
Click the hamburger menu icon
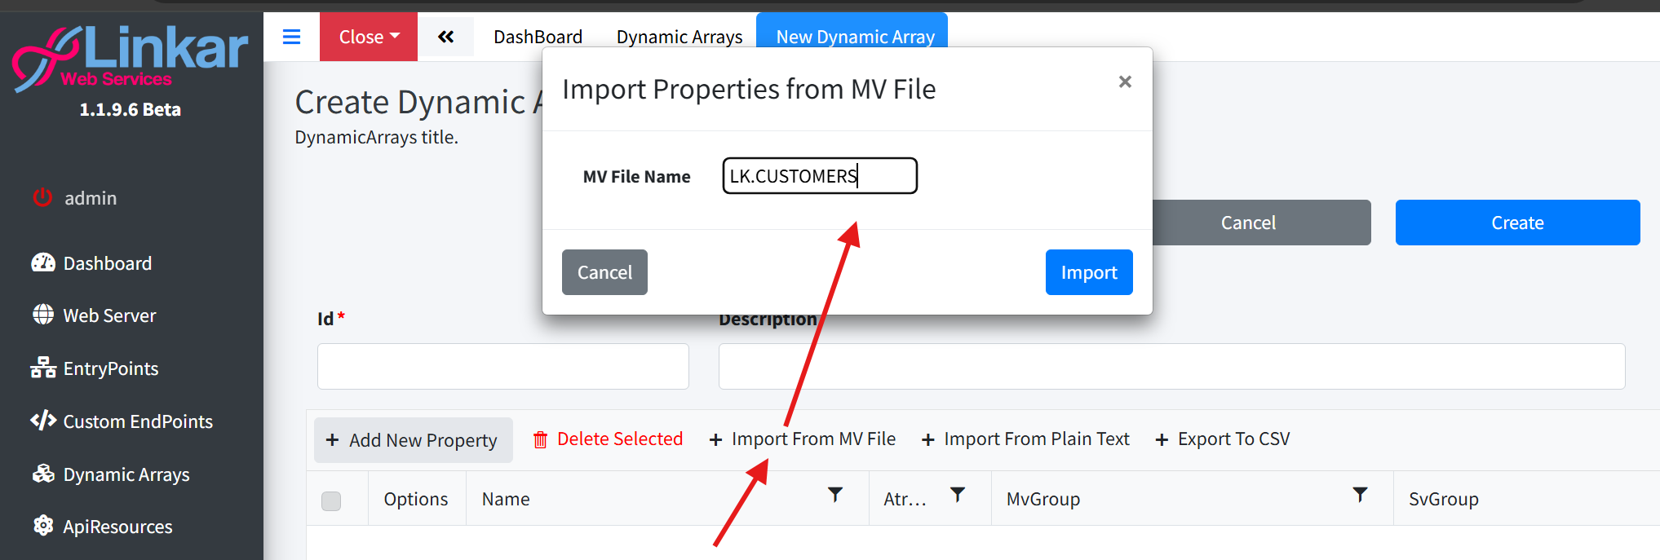[x=291, y=37]
